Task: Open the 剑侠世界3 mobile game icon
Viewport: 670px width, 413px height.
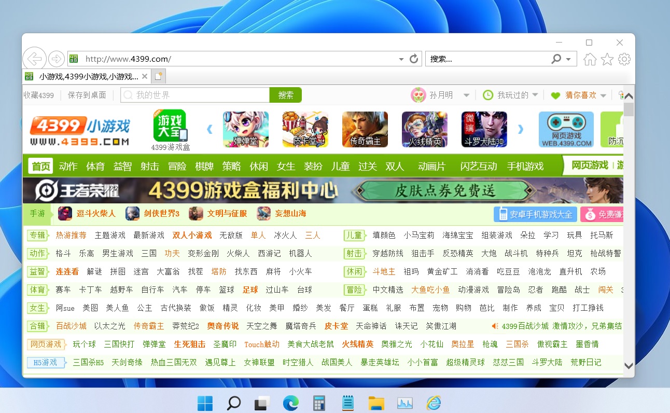Action: [x=132, y=213]
